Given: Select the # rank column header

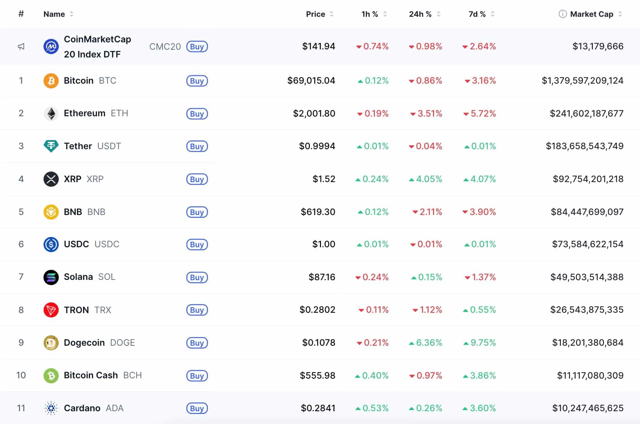Looking at the screenshot, I should (x=21, y=14).
